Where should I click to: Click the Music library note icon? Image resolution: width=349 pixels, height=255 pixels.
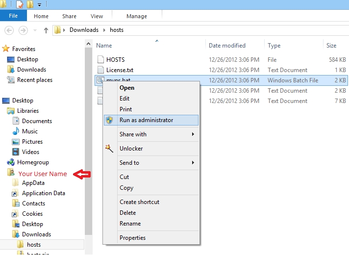click(x=16, y=131)
